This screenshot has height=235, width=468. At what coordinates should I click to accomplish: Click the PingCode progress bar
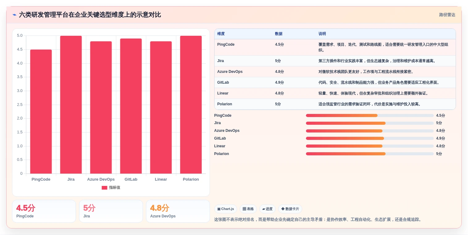click(x=370, y=115)
